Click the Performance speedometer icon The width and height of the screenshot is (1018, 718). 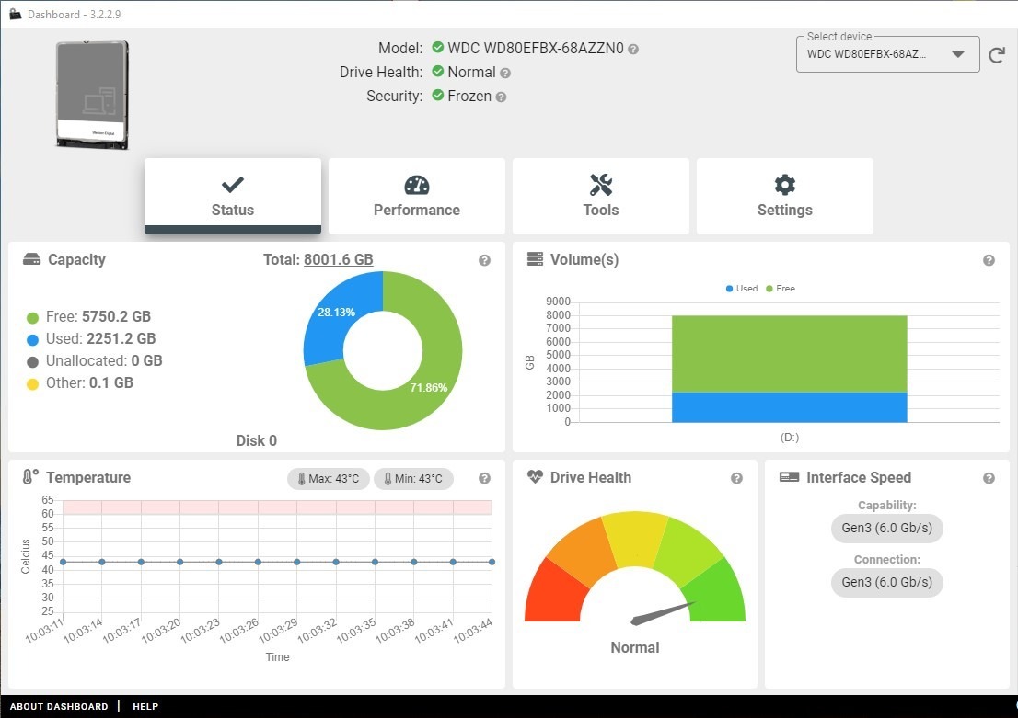417,185
